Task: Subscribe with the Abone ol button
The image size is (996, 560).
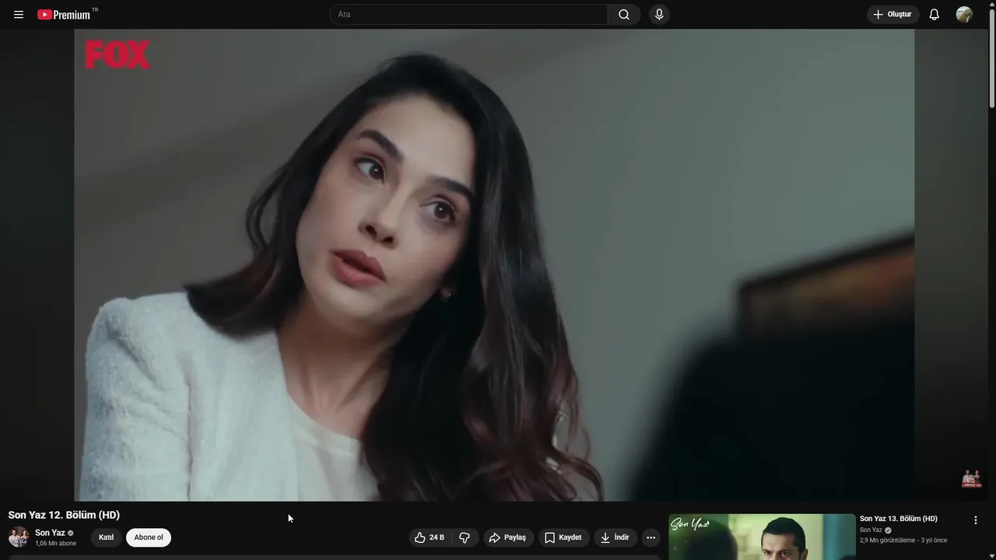Action: [149, 537]
